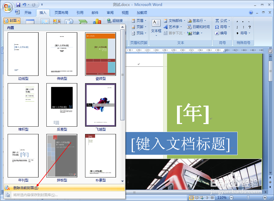Click the zoom out minus button

pos(231,198)
